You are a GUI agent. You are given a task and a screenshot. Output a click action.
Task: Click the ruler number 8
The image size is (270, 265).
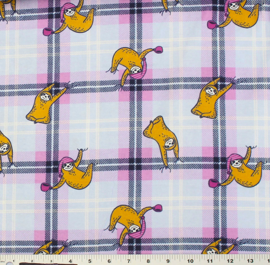coord(148,261)
